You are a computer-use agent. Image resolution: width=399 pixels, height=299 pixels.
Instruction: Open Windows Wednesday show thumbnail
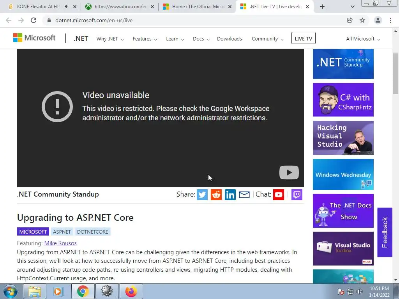[343, 174]
